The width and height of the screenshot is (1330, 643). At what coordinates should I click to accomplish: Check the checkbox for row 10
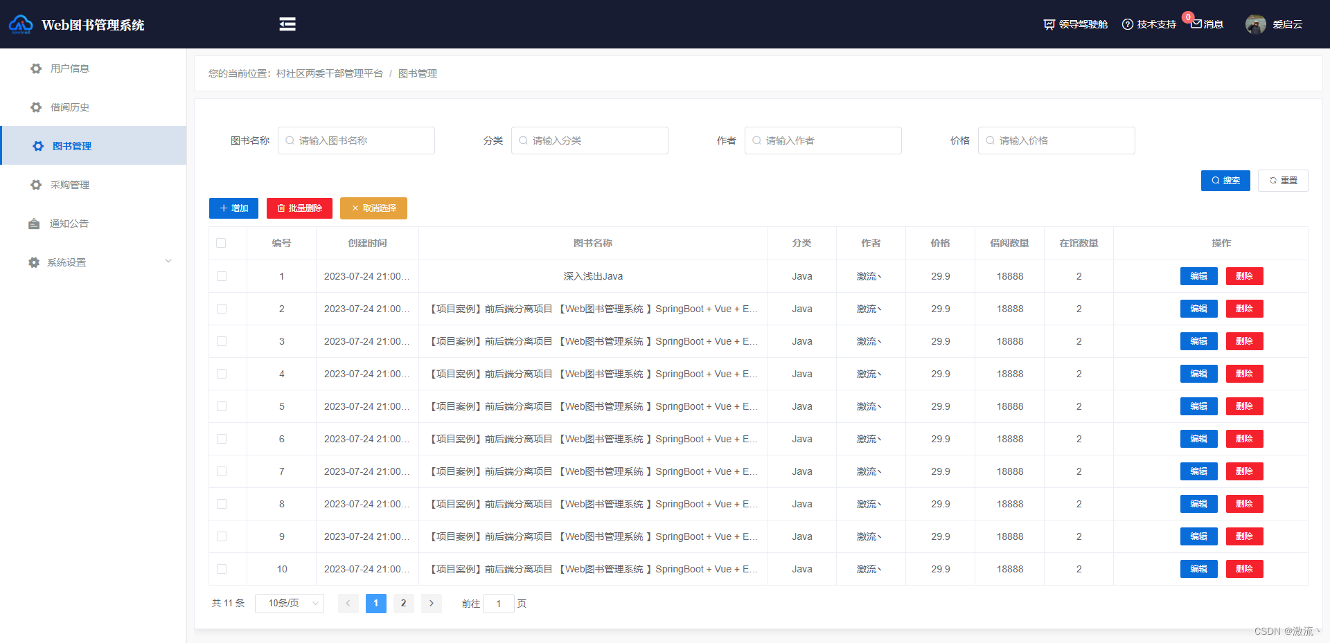(x=222, y=569)
